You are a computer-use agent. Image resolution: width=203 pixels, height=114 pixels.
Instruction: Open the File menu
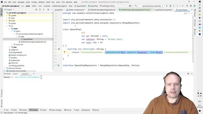[x=5, y=2]
